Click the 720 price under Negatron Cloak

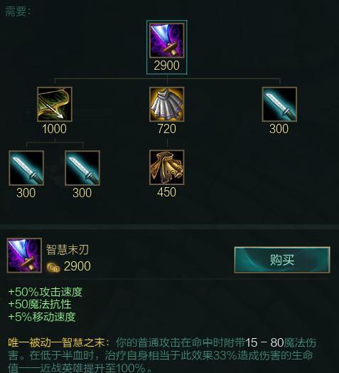pyautogui.click(x=167, y=129)
